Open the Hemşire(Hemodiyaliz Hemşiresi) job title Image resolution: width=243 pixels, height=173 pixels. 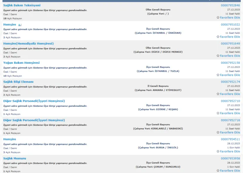(x=28, y=44)
